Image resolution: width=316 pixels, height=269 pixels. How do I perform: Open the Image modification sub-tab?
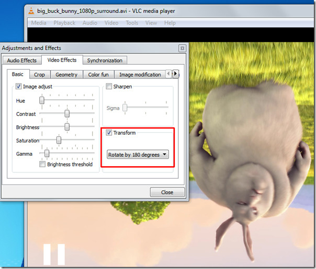(x=140, y=75)
